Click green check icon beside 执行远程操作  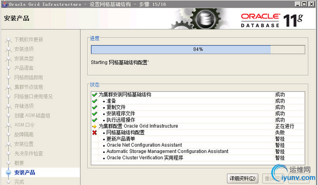[x=94, y=120]
